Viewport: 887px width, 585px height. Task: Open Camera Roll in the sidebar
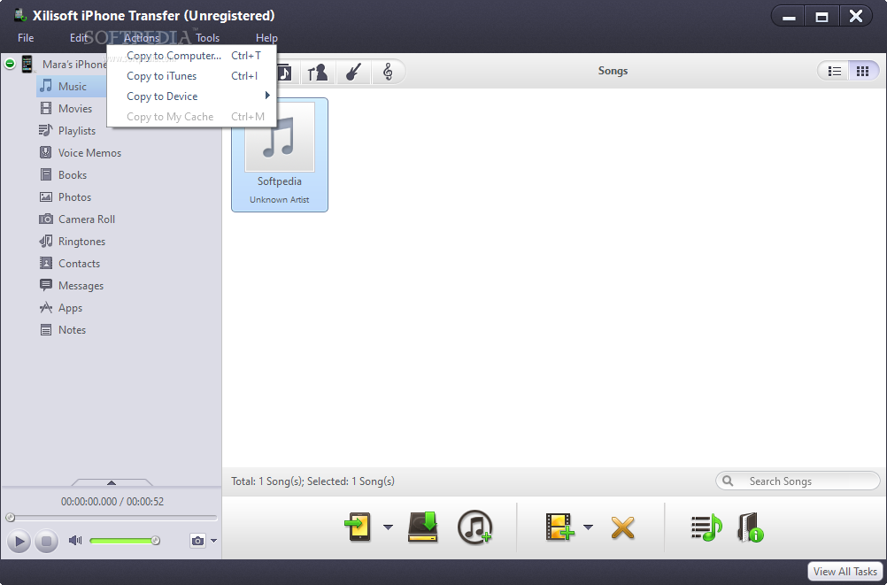point(86,219)
